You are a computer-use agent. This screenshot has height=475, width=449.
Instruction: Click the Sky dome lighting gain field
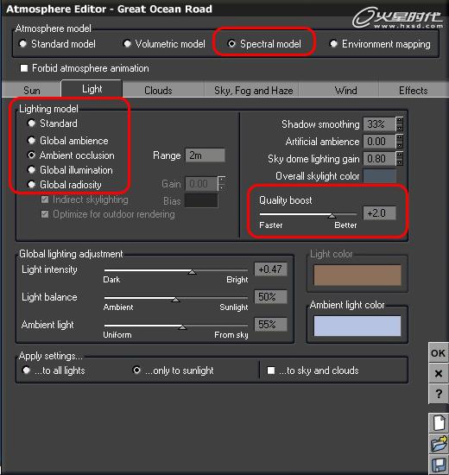pos(379,159)
